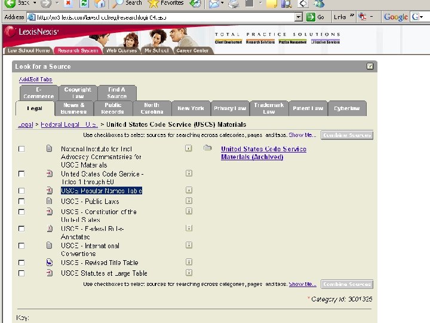Expand the Mail dropdown arrow

222,3
